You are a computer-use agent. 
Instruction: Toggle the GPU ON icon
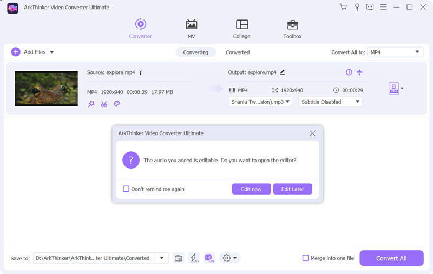click(x=209, y=258)
